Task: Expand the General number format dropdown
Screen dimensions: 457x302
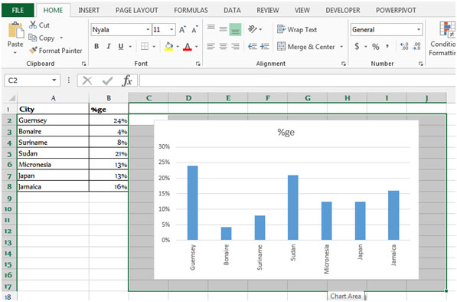Action: coord(419,29)
